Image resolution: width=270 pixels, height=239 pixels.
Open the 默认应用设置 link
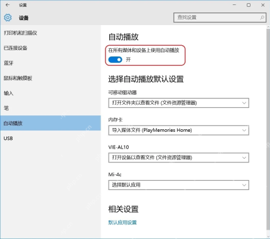tap(122, 222)
